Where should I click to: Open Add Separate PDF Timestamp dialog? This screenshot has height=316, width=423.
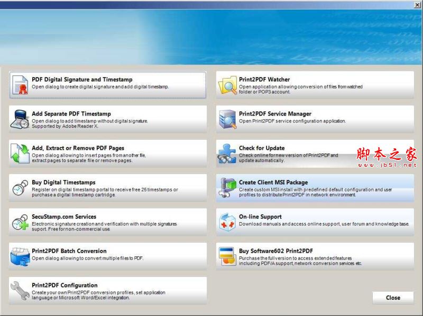click(x=108, y=119)
